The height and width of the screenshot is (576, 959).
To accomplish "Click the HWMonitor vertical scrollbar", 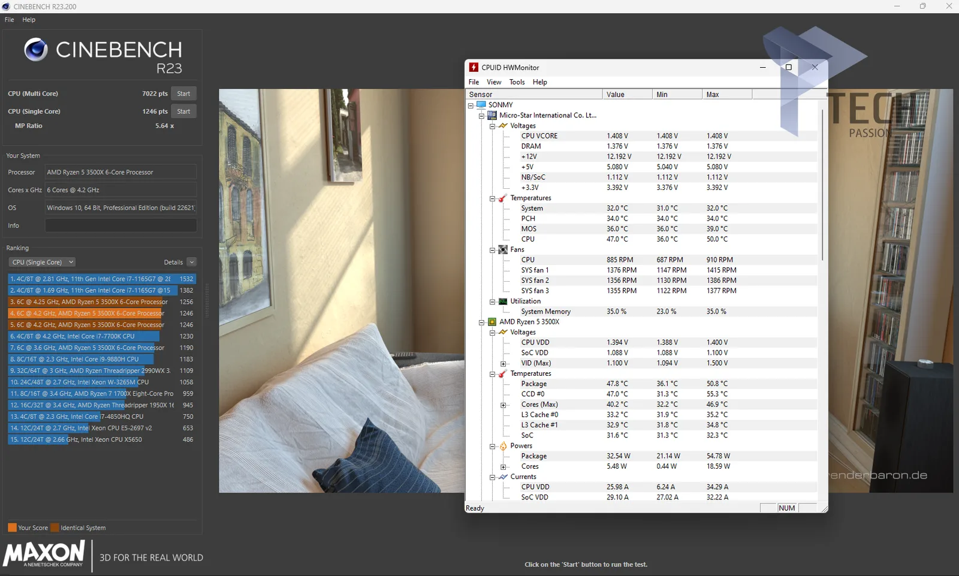I will (822, 186).
